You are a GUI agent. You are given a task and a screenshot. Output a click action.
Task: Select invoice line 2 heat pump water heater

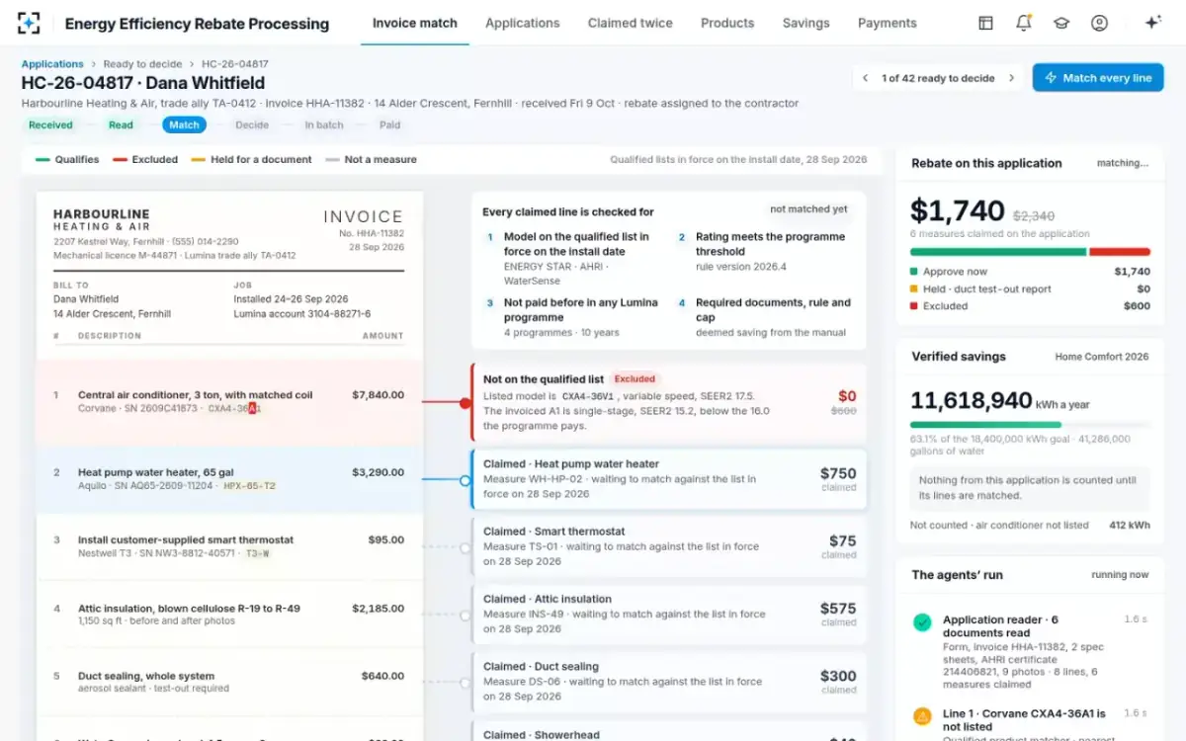229,479
